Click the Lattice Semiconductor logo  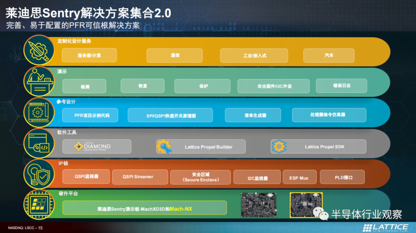pyautogui.click(x=386, y=228)
